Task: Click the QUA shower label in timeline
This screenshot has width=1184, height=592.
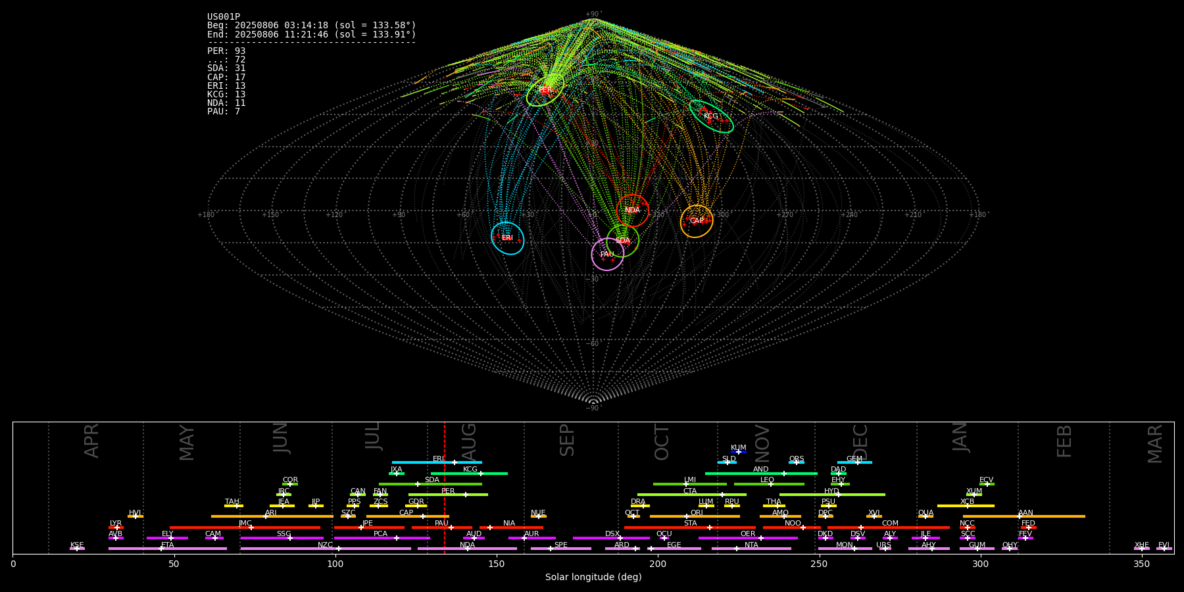Action: [925, 512]
